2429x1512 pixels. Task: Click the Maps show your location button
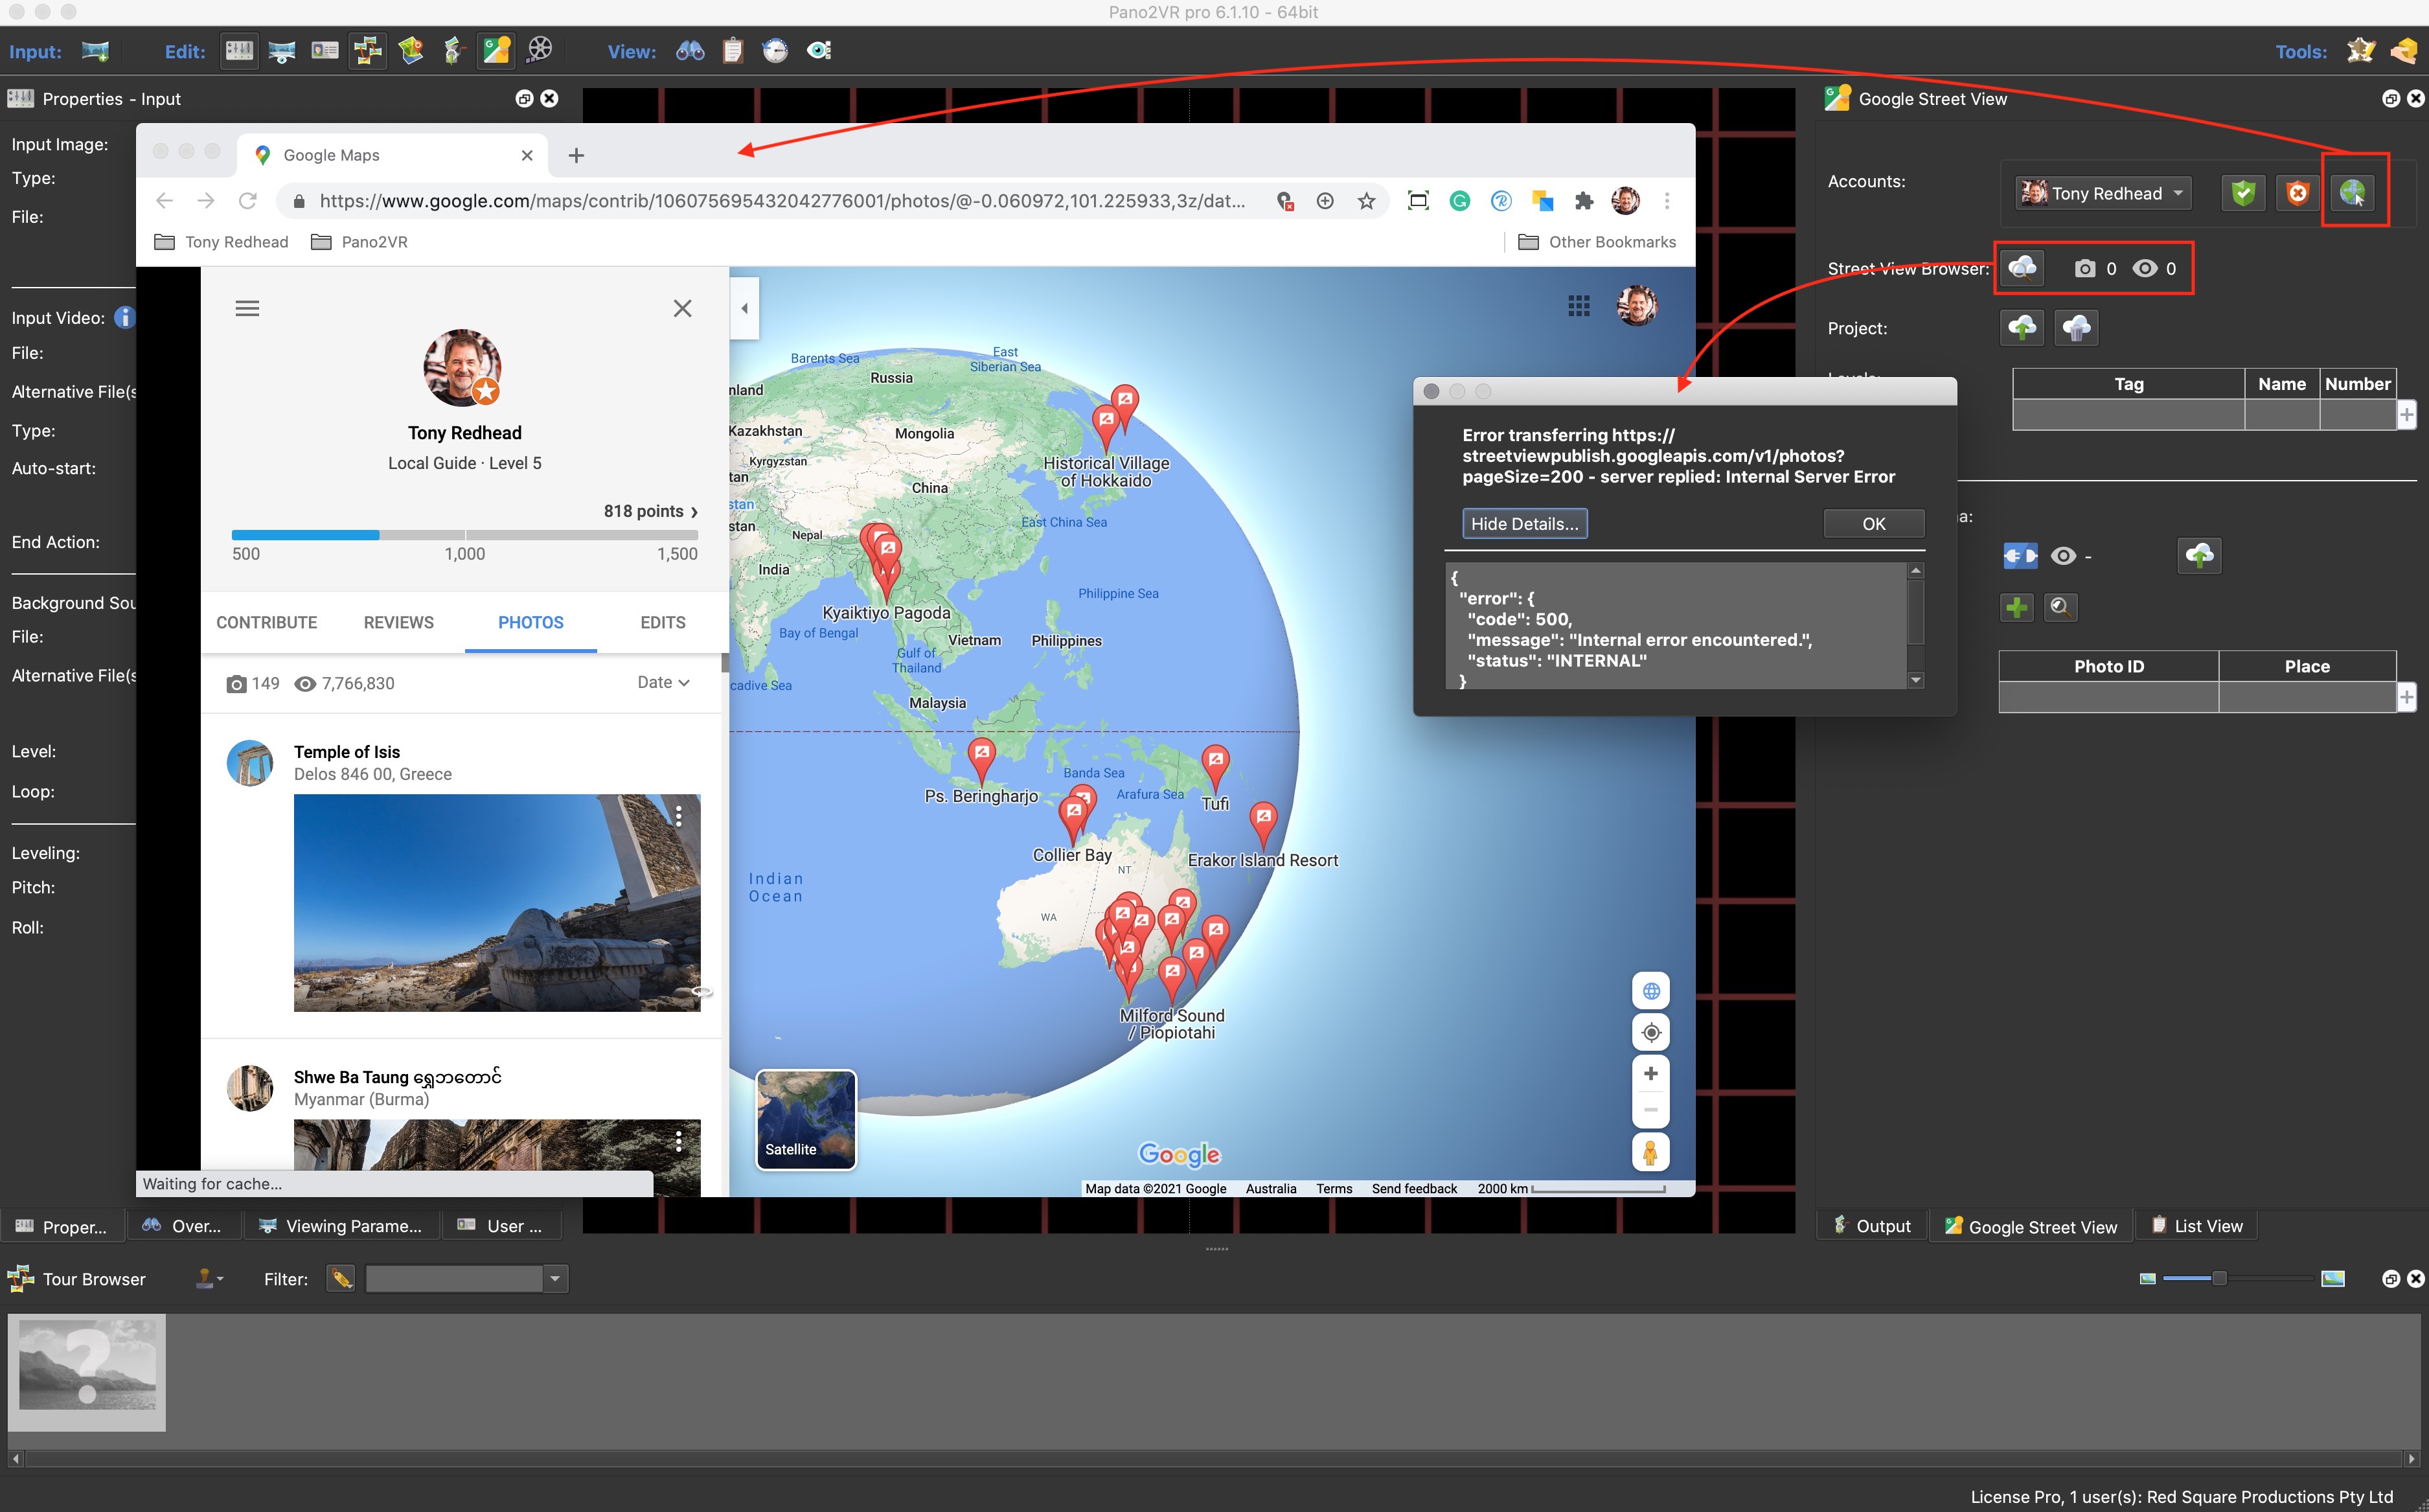coord(1651,1032)
